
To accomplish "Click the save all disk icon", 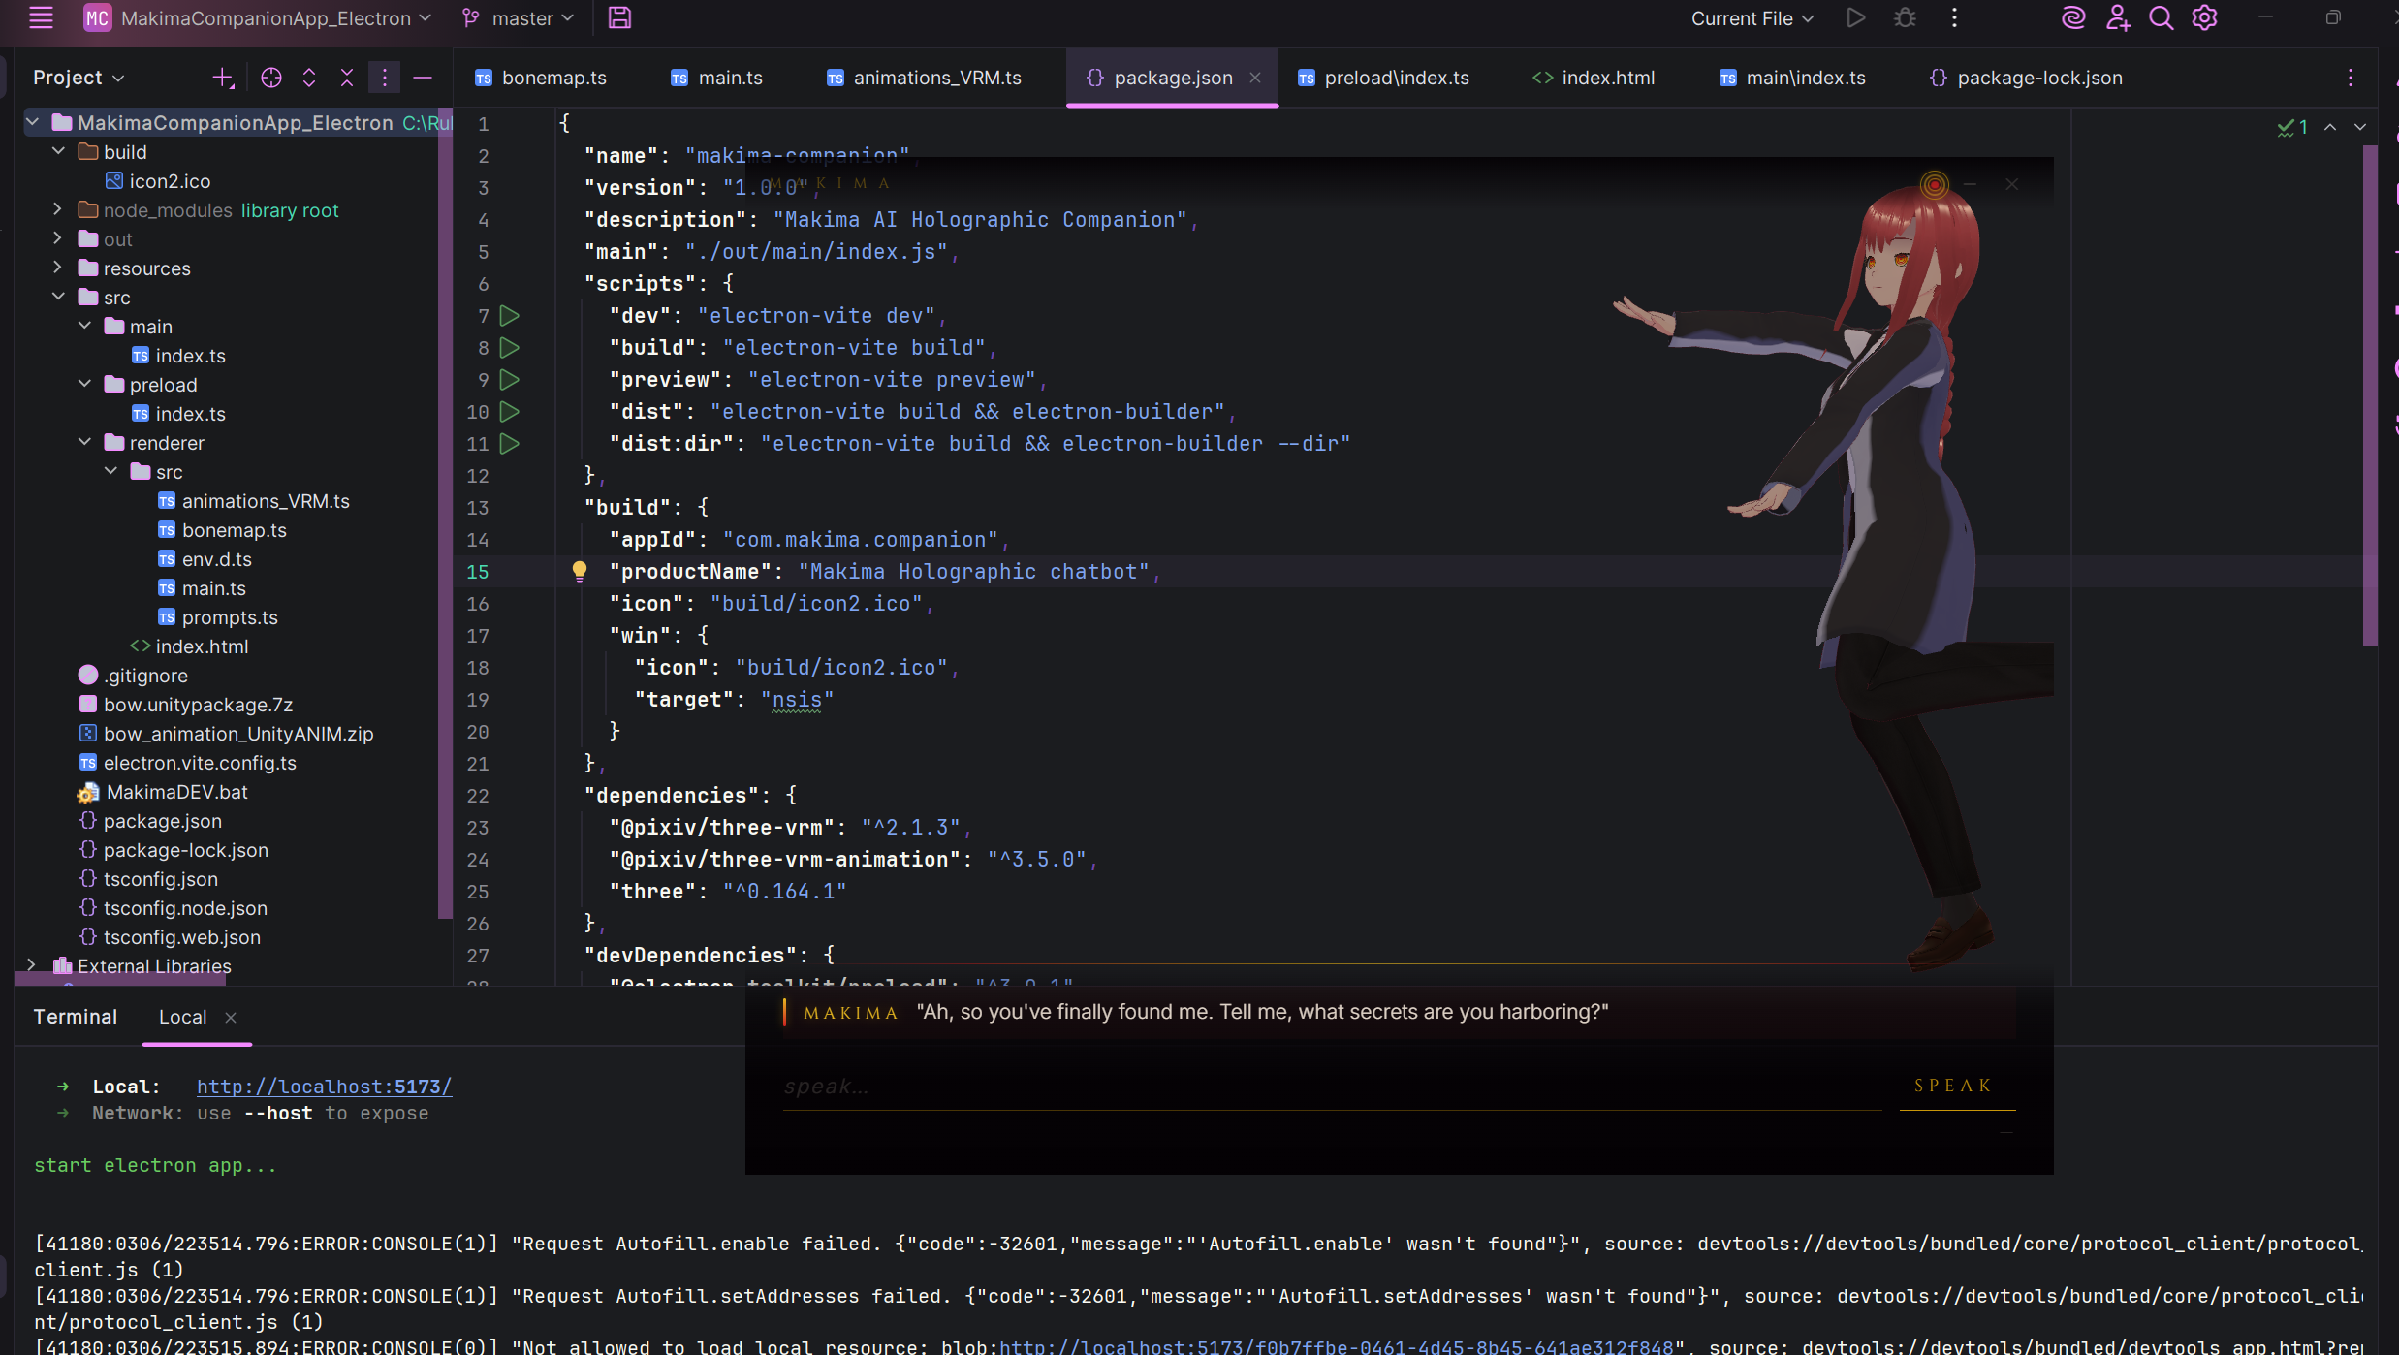I will (619, 17).
